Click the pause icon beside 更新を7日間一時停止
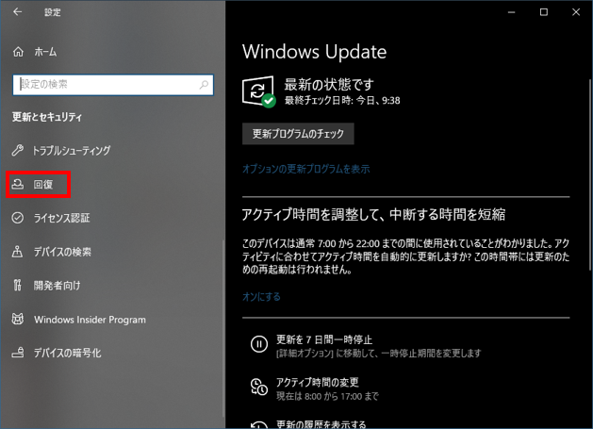Screen dimensions: 593x429 259,344
